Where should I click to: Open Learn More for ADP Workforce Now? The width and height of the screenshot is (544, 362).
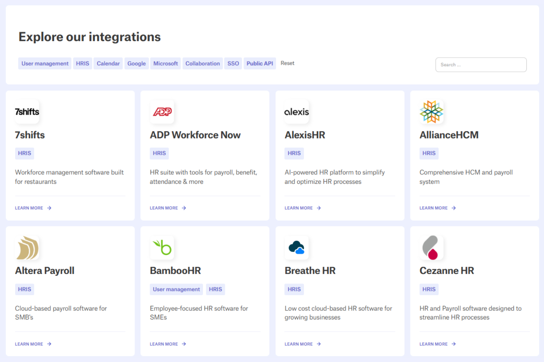click(x=168, y=208)
